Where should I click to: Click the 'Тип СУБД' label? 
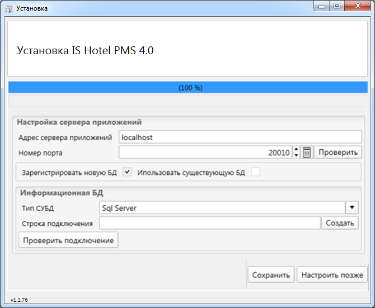[38, 208]
